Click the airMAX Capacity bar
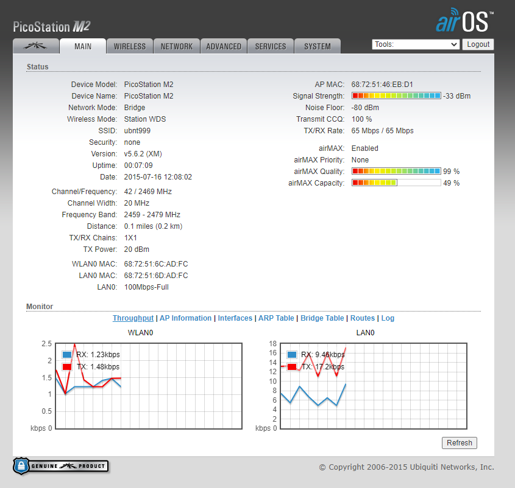Image resolution: width=515 pixels, height=488 pixels. click(x=396, y=183)
